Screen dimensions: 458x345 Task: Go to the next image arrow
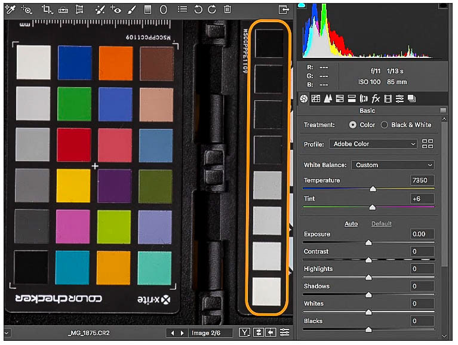[182, 333]
